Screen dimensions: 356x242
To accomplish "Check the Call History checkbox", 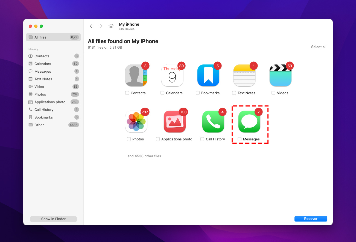I will point(202,139).
